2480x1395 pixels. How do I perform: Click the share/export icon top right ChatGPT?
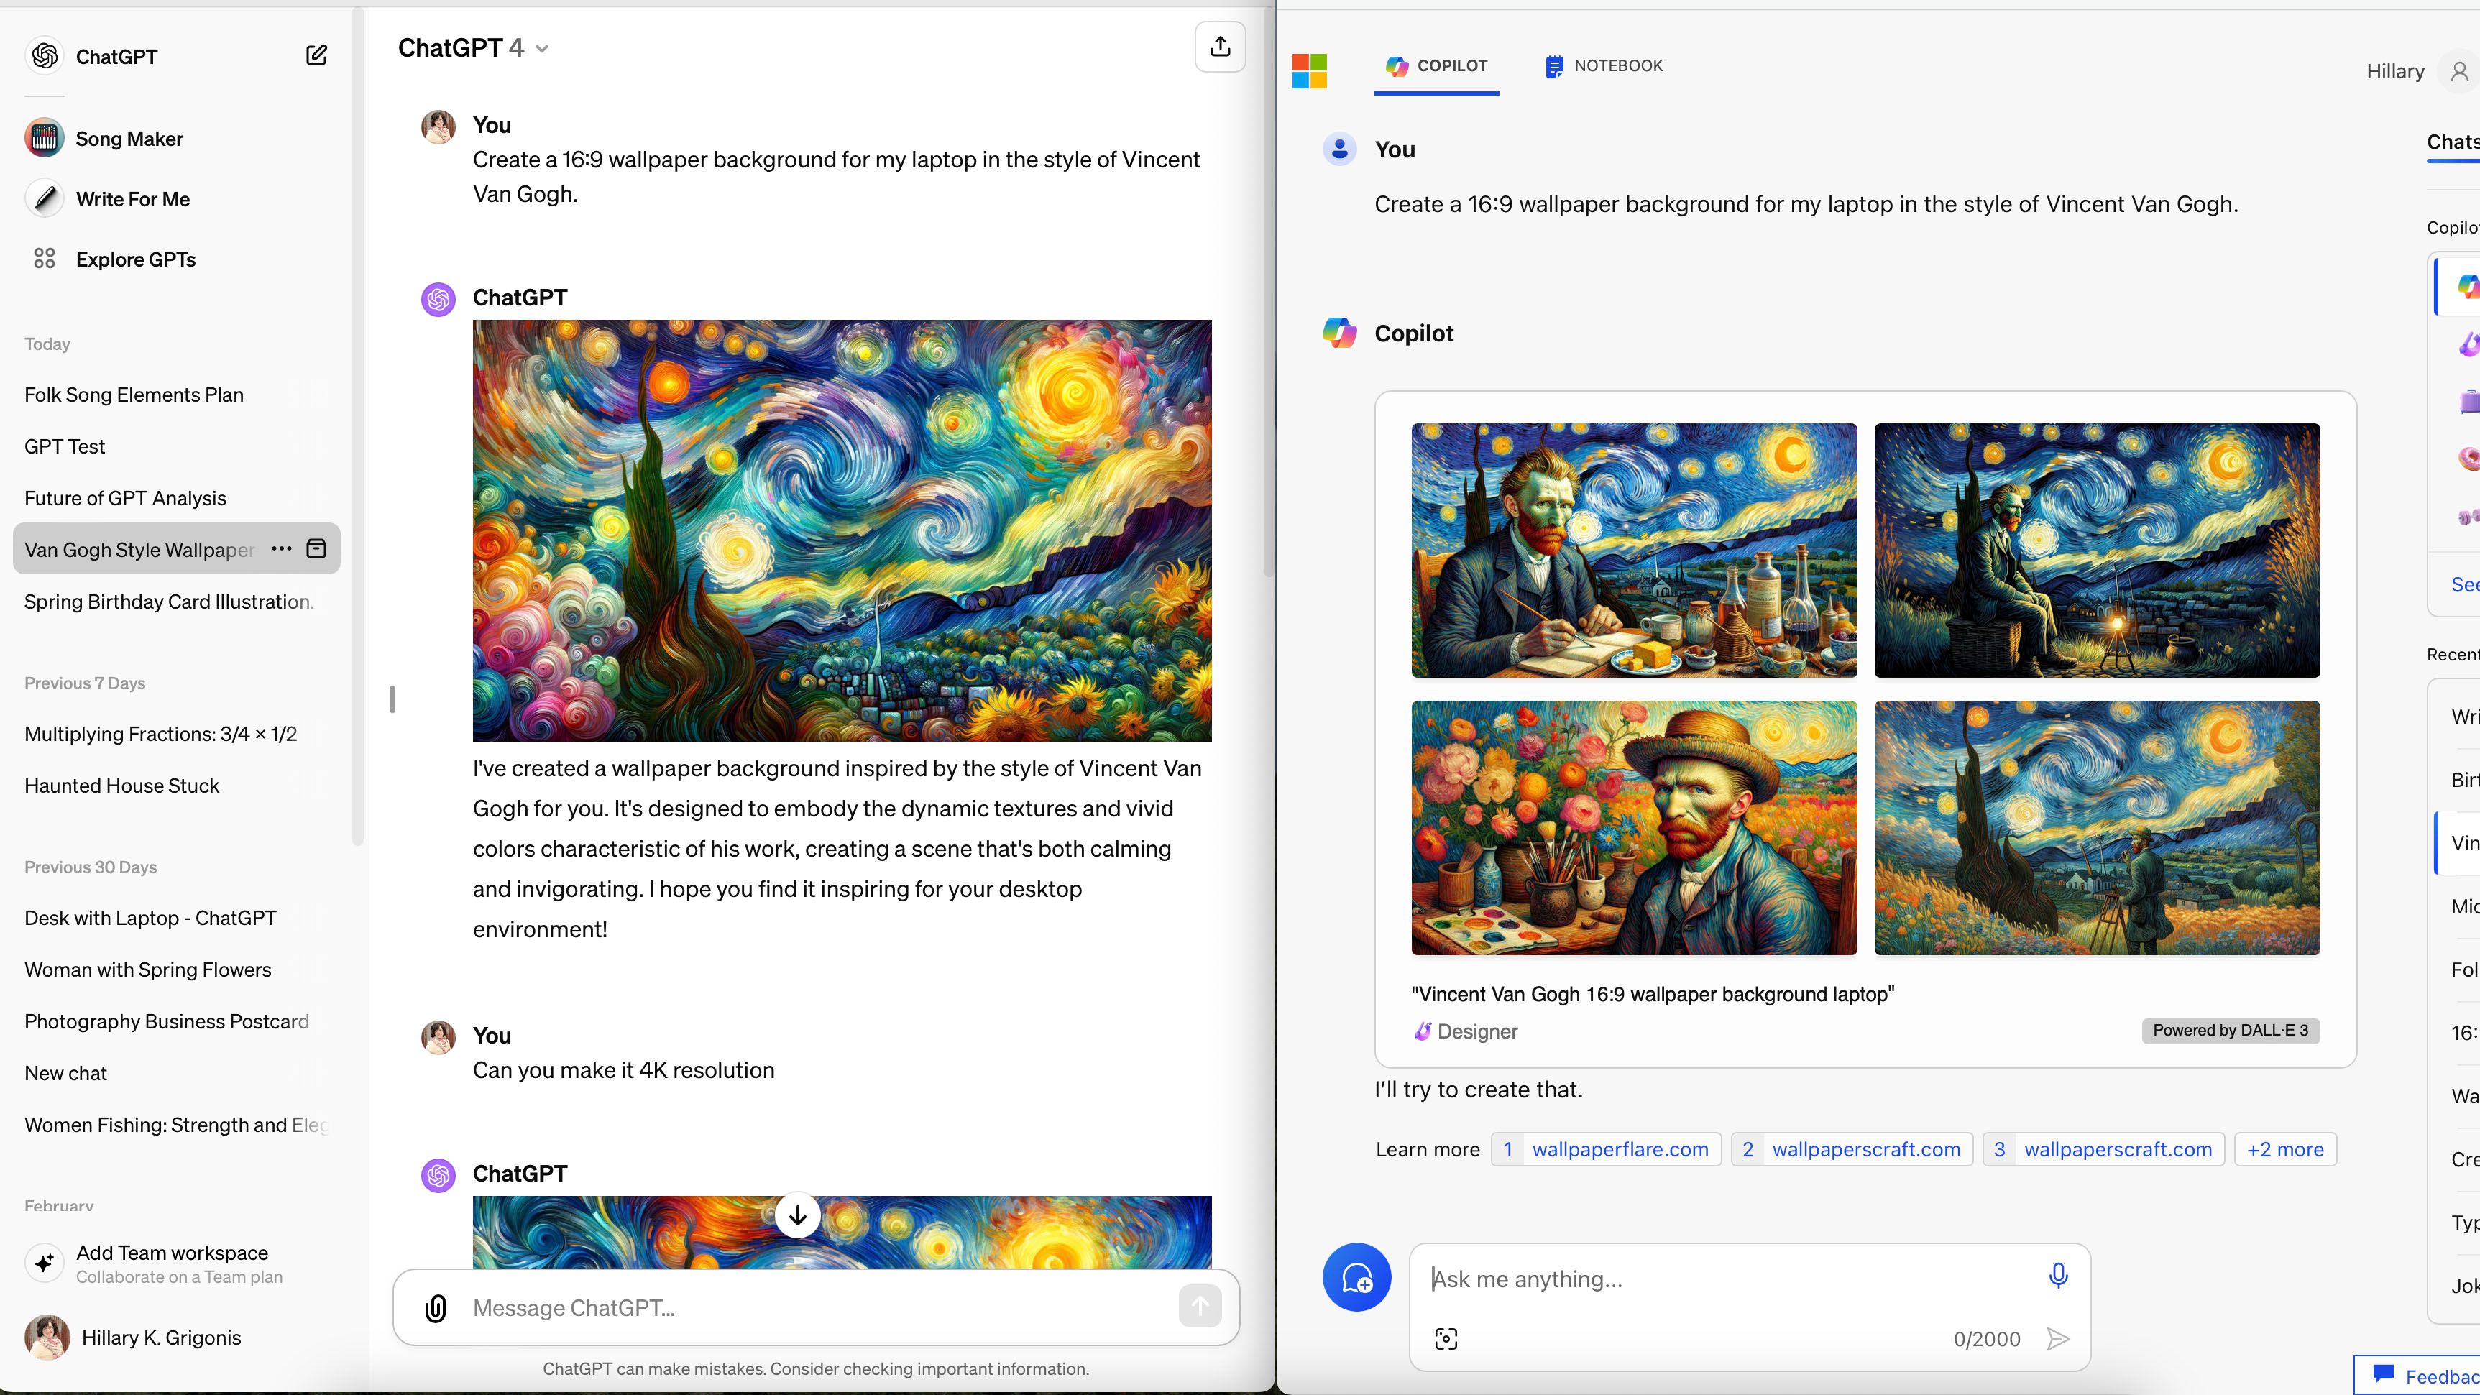click(x=1220, y=46)
